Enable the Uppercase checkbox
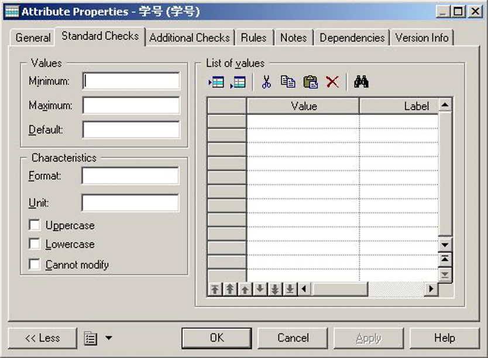488x358 pixels. click(35, 225)
